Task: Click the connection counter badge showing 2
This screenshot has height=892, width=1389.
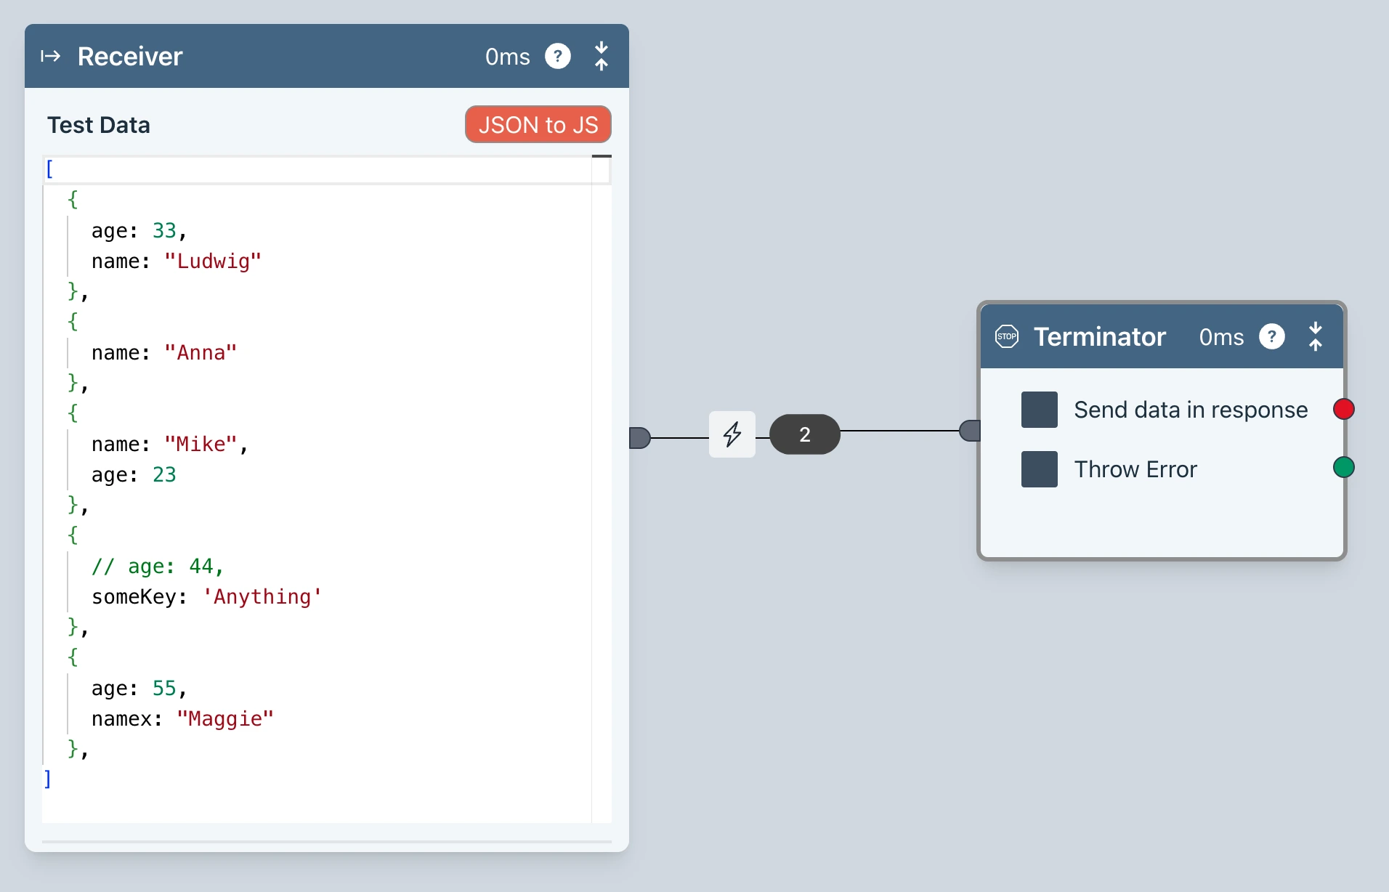Action: coord(804,434)
